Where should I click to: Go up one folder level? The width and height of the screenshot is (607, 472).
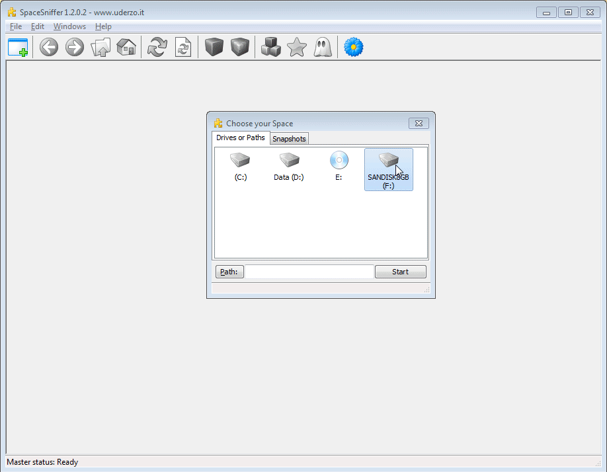[x=101, y=48]
